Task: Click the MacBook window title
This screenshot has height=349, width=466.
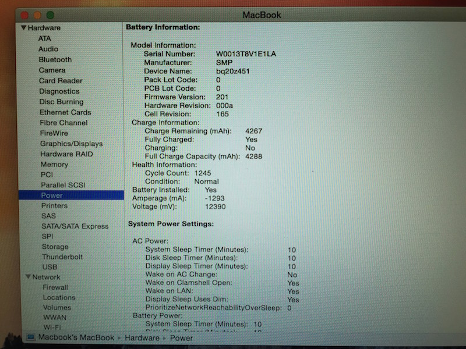Action: 262,15
